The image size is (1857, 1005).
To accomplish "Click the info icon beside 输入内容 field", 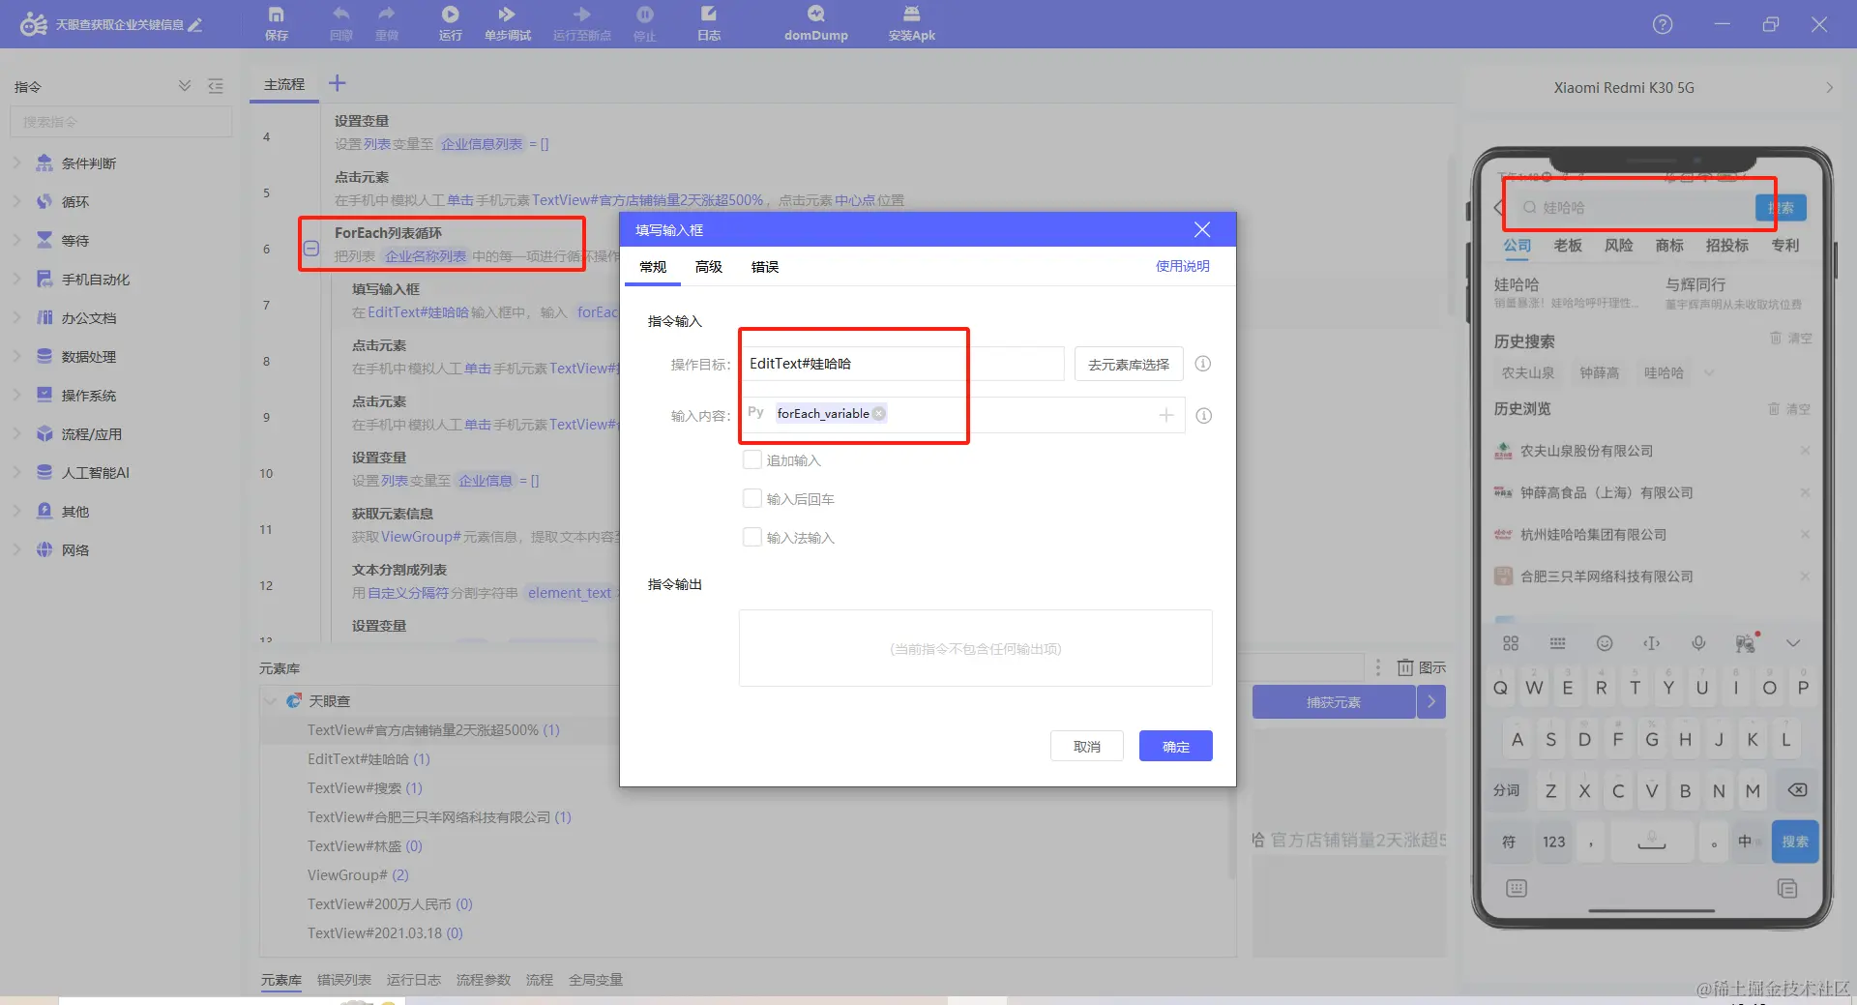I will coord(1203,416).
